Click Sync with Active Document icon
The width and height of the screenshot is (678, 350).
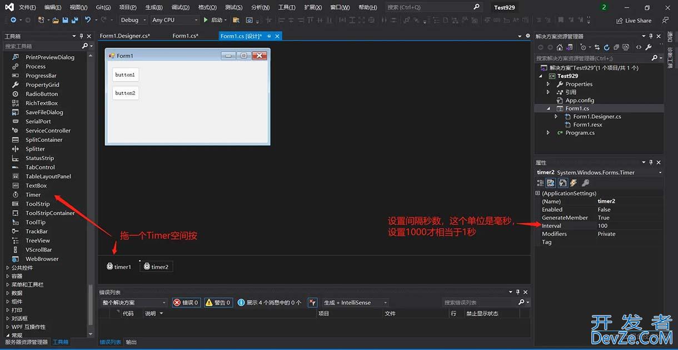coord(597,47)
